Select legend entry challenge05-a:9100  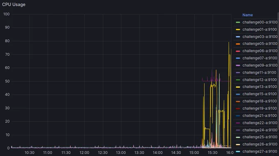click(x=260, y=44)
